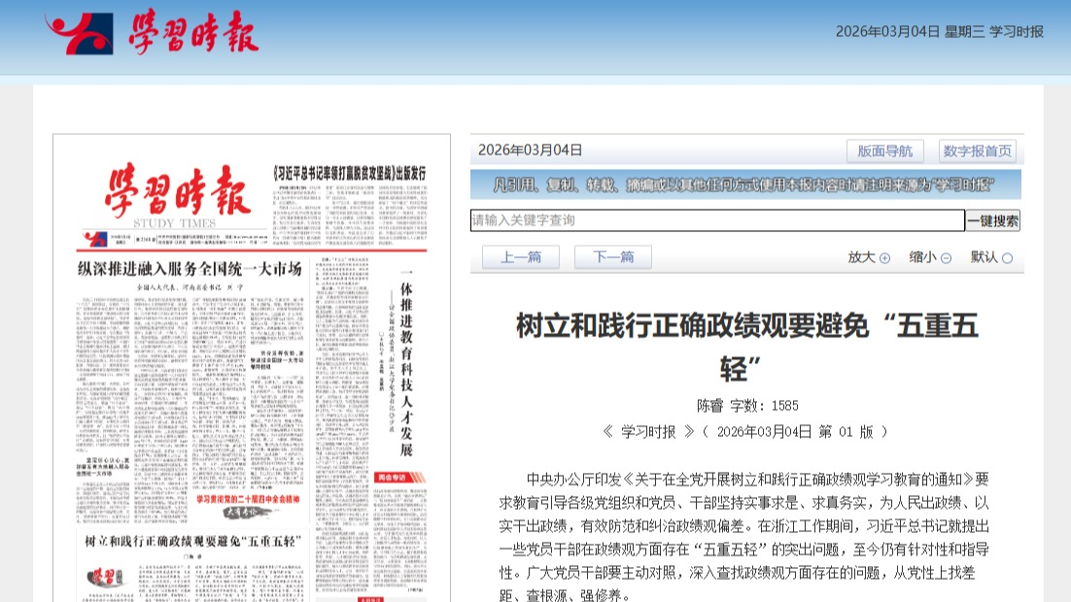
Task: Focus the keyword search input field
Action: pos(717,220)
